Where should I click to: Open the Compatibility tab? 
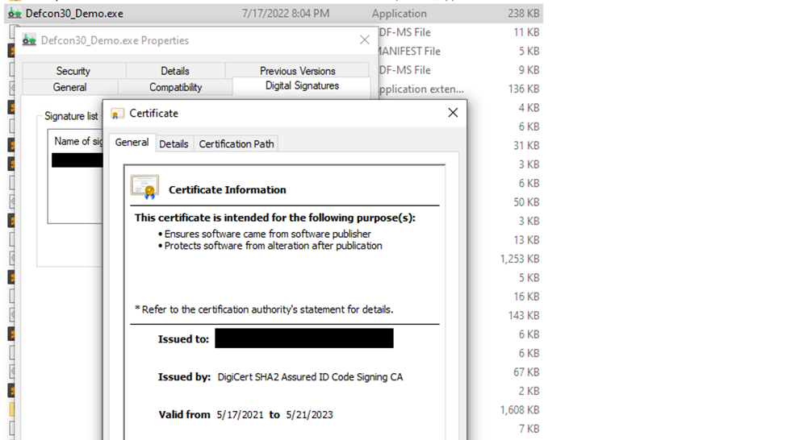(x=176, y=87)
